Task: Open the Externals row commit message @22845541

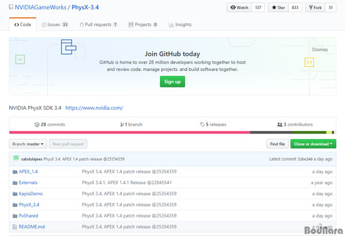Action: click(x=126, y=182)
